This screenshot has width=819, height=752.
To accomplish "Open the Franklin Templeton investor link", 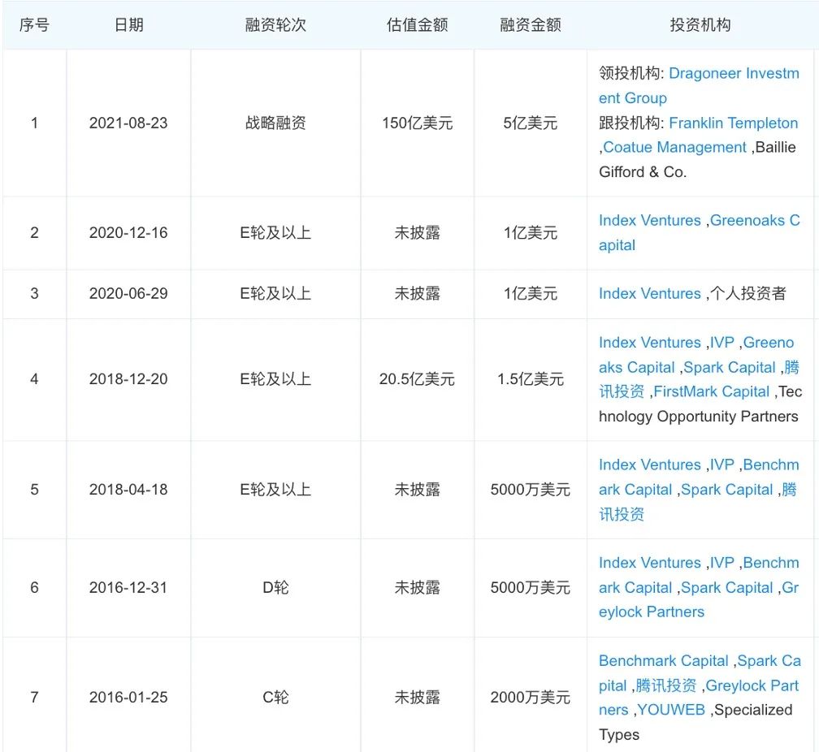I will (x=734, y=123).
